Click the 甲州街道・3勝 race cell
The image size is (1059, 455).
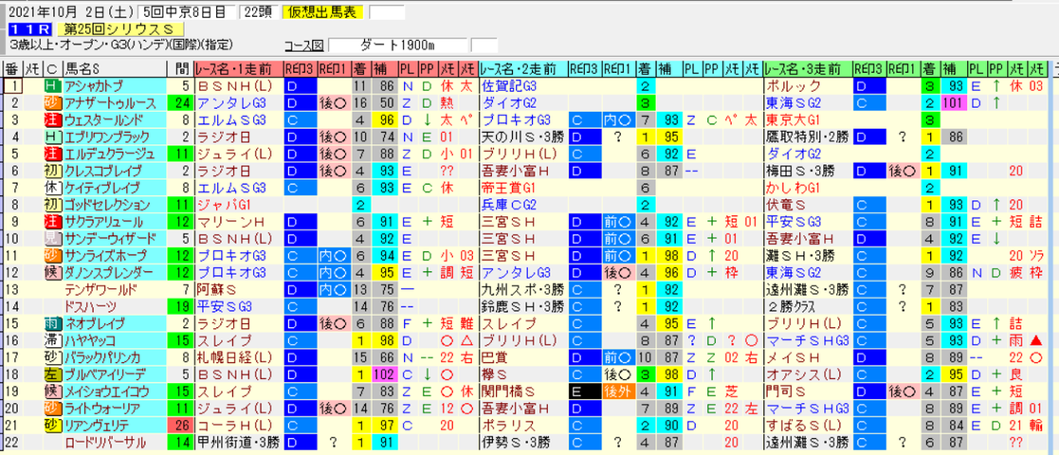click(238, 442)
